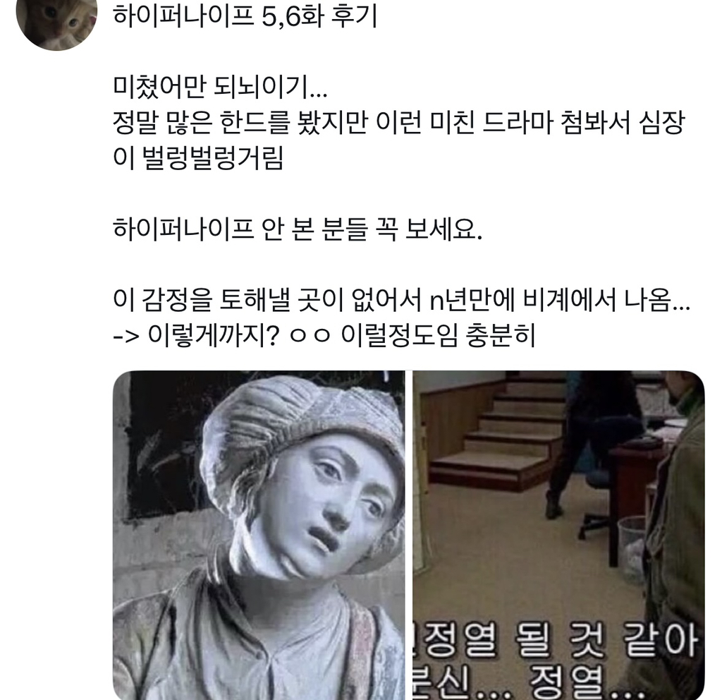Screen dimensions: 722x700
Task: Open the stone statue meme image
Action: tap(259, 535)
